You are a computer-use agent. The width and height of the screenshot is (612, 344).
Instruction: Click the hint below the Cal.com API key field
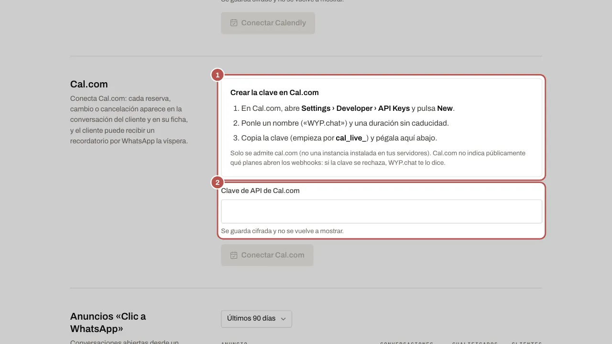282,231
